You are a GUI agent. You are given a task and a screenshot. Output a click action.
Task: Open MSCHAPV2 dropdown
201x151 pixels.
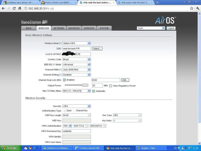click(x=98, y=126)
